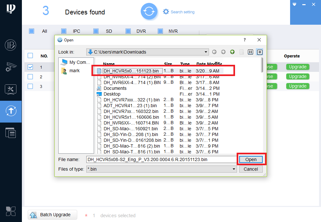Open Search setting via the gear icon
The width and height of the screenshot is (321, 222).
tap(166, 11)
